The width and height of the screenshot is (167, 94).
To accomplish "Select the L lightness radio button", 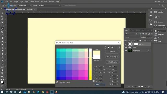I will tap(108, 67).
